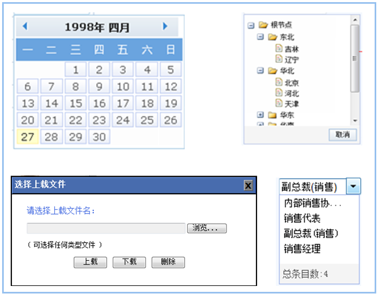Click the 天津 document icon
Viewport: 380px width, 294px height.
pos(279,103)
